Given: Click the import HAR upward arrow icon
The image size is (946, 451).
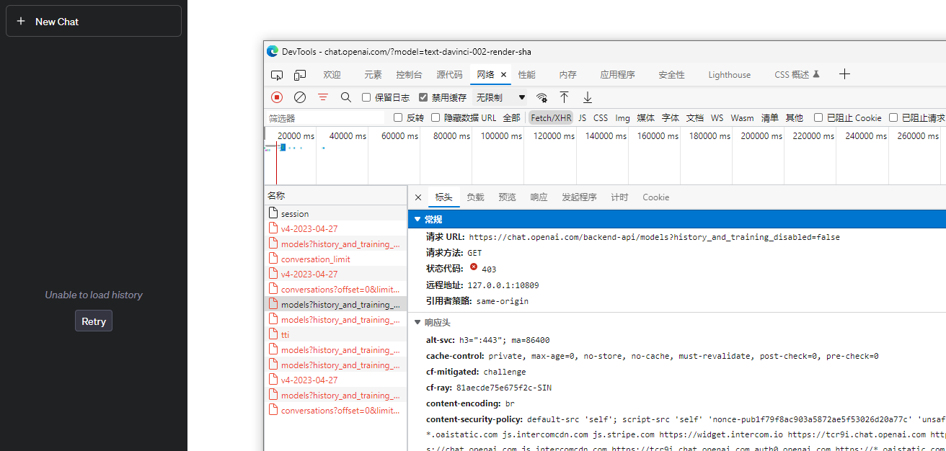Looking at the screenshot, I should coord(565,97).
